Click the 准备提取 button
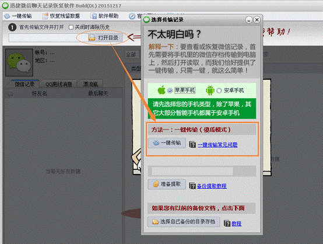The image size is (323, 244). click(167, 184)
